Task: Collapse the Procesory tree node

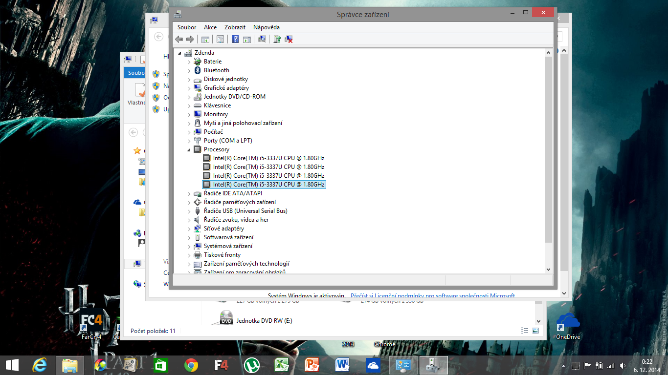Action: point(189,149)
